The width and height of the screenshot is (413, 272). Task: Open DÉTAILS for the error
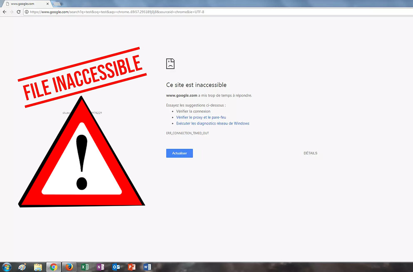[310, 153]
